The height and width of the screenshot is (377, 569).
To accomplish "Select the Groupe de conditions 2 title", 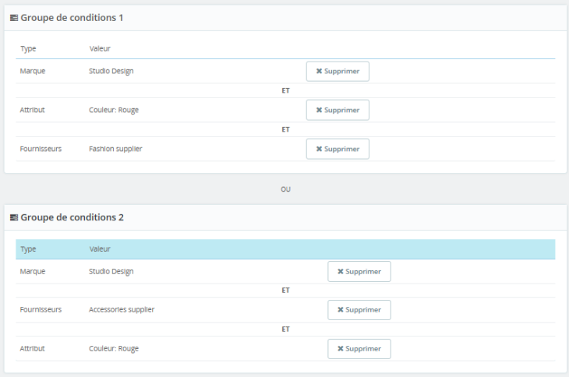I will pyautogui.click(x=72, y=217).
